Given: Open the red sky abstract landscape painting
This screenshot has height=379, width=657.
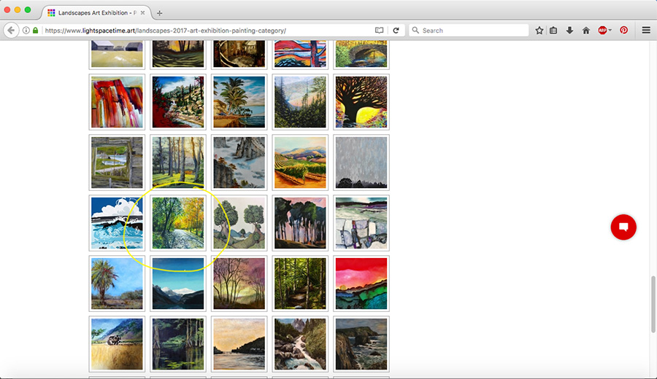Looking at the screenshot, I should (x=361, y=284).
